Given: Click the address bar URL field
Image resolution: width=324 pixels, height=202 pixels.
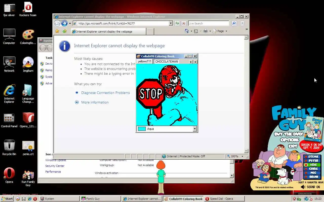Looking at the screenshot, I should [121, 23].
